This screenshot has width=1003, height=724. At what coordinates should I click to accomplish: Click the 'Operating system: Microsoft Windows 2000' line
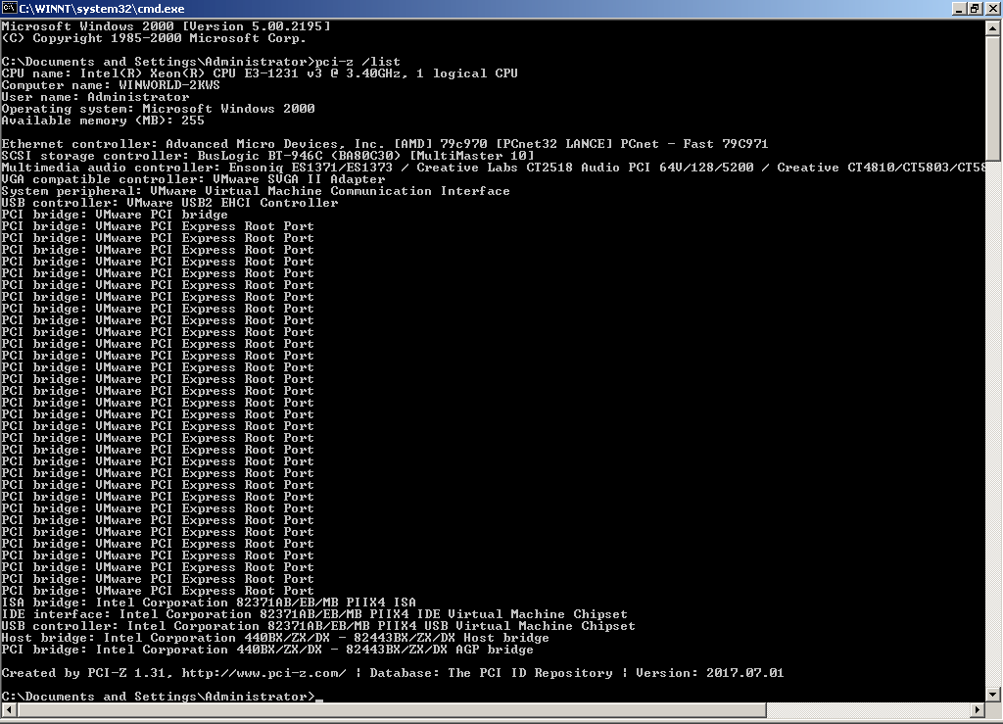[x=158, y=109]
